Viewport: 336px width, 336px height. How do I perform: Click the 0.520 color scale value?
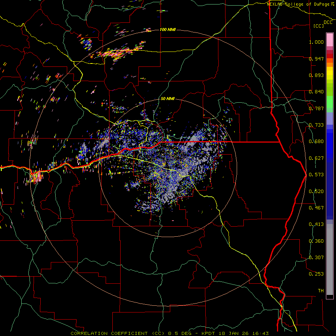(316, 192)
